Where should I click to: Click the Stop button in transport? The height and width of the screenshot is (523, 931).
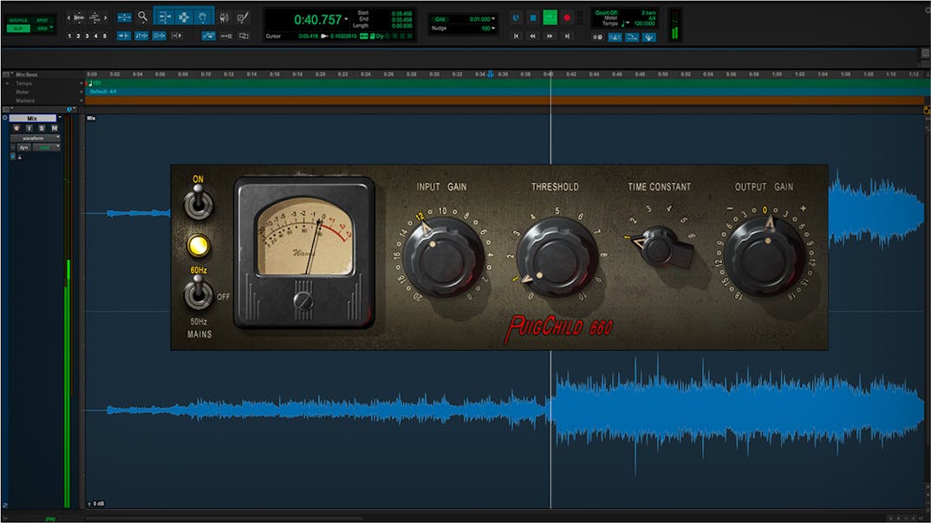[x=531, y=16]
